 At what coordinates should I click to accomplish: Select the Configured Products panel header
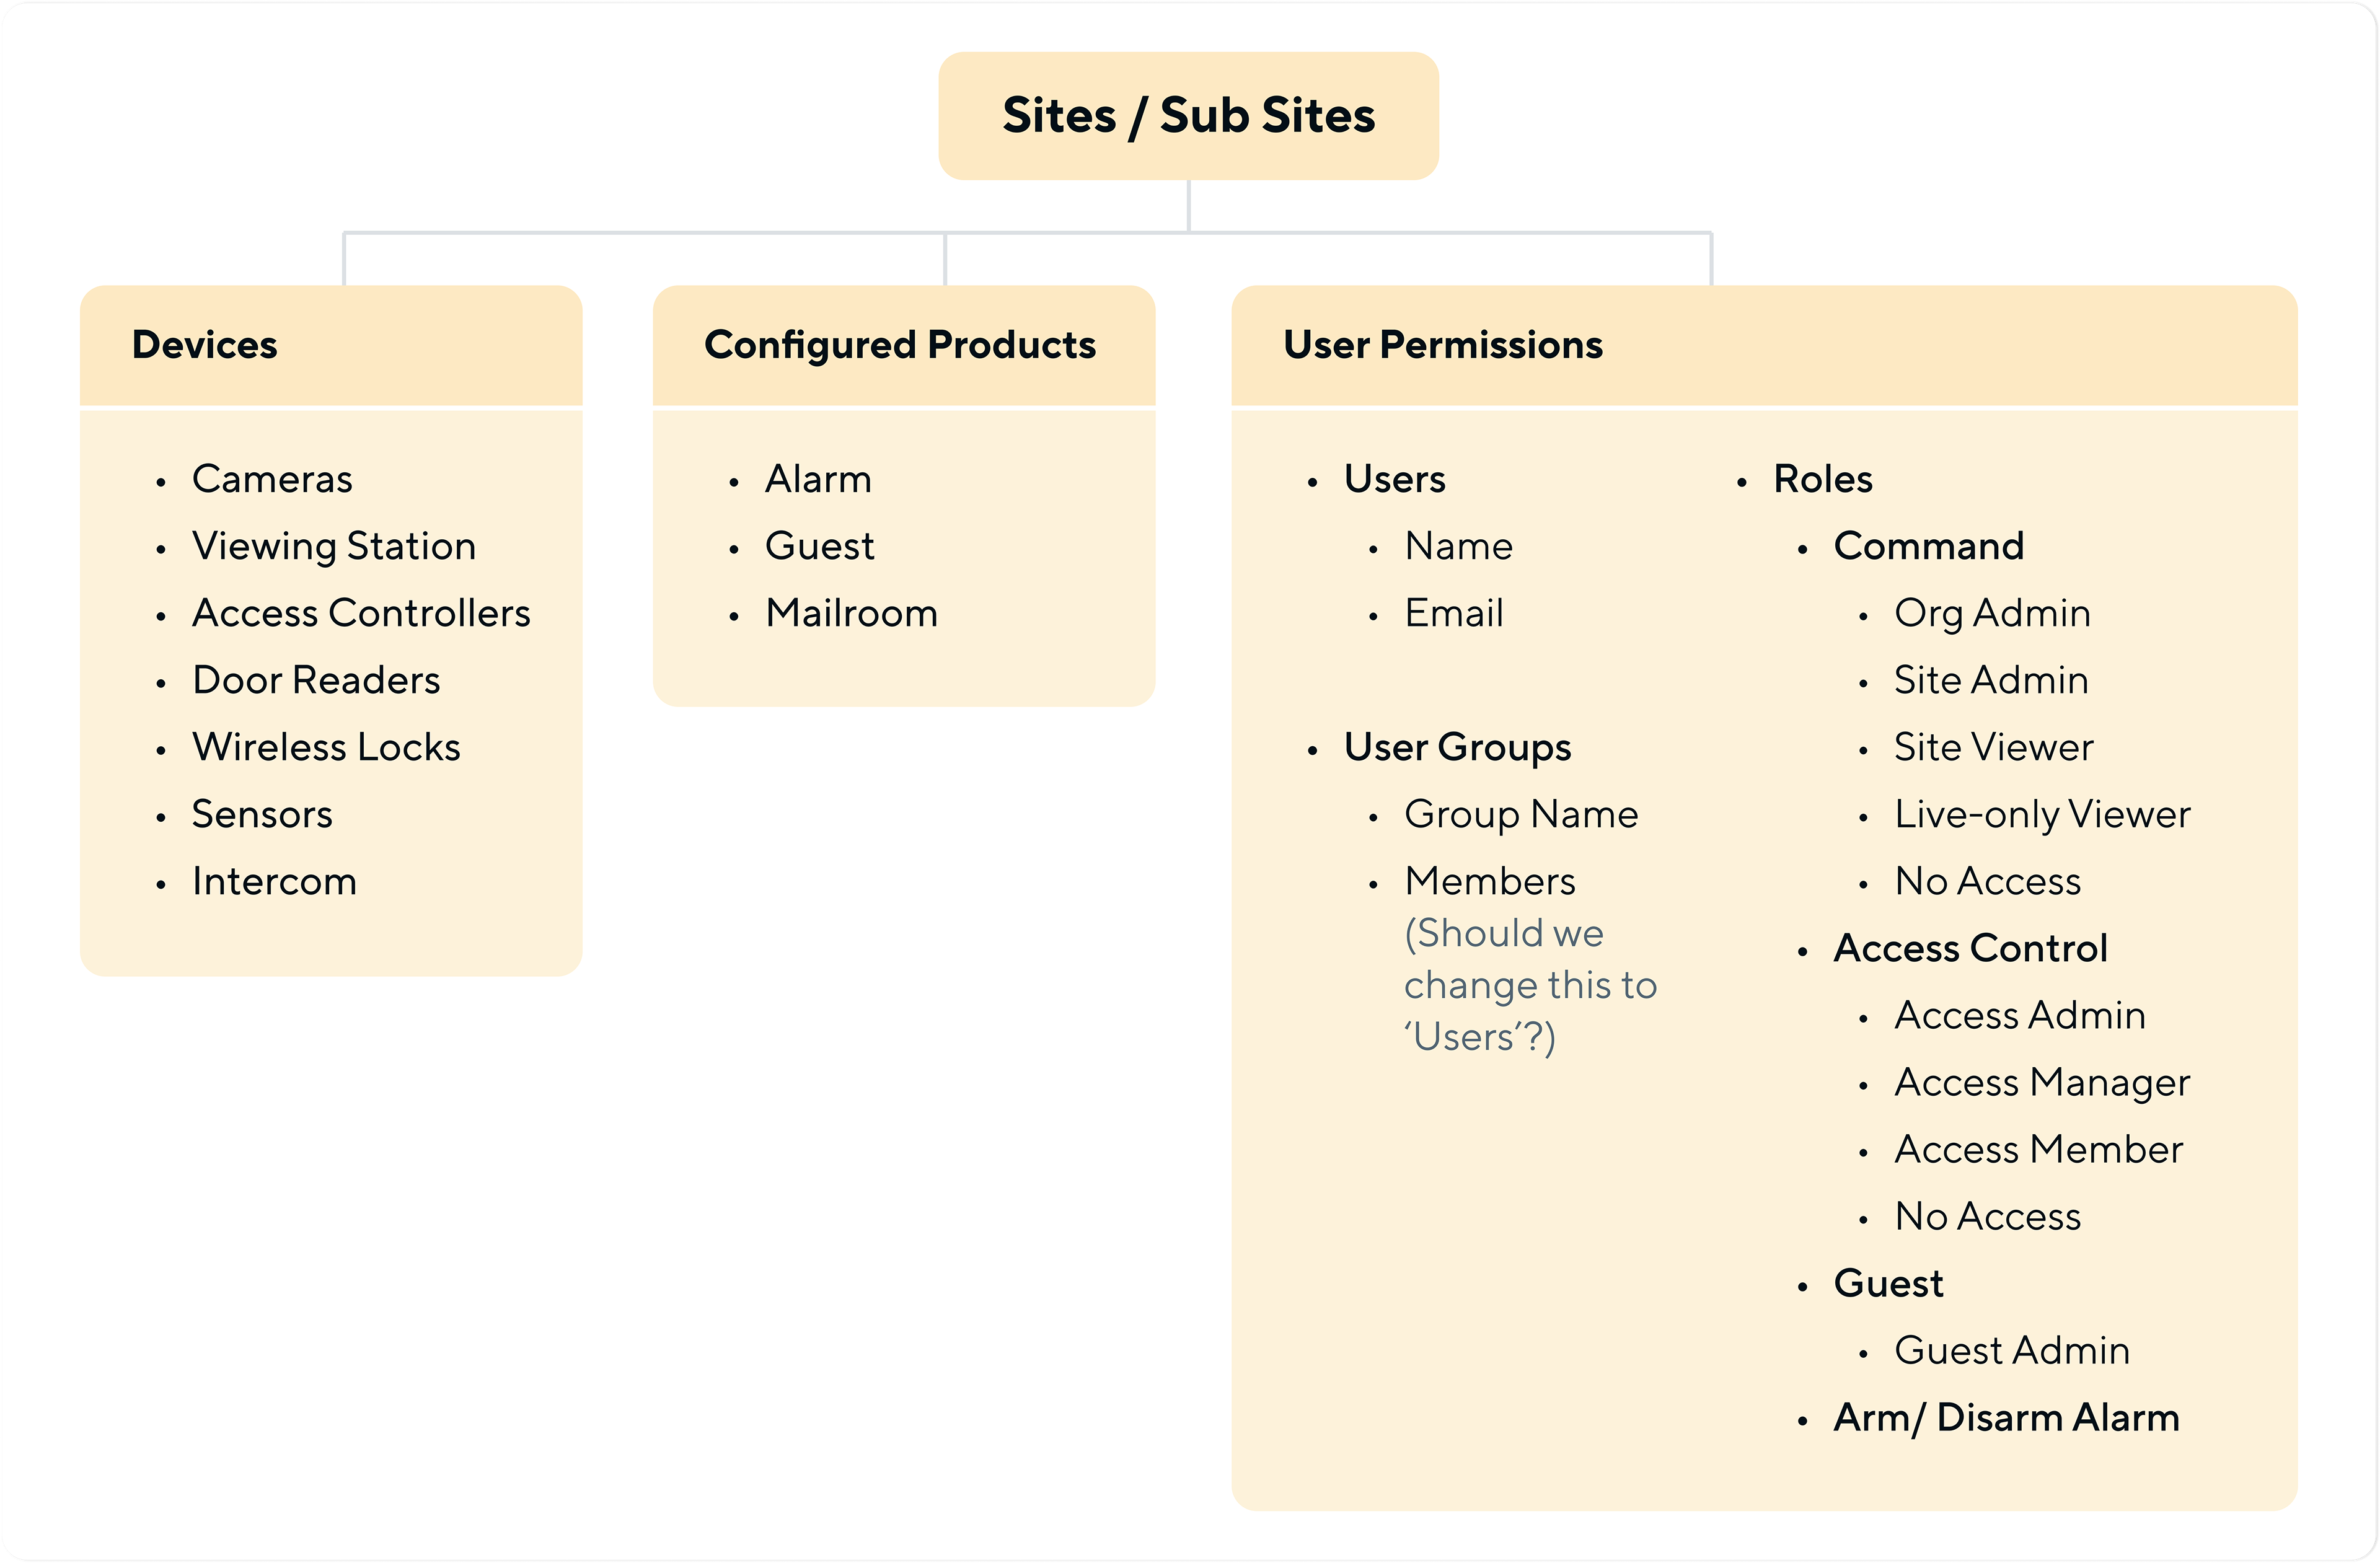click(x=900, y=345)
